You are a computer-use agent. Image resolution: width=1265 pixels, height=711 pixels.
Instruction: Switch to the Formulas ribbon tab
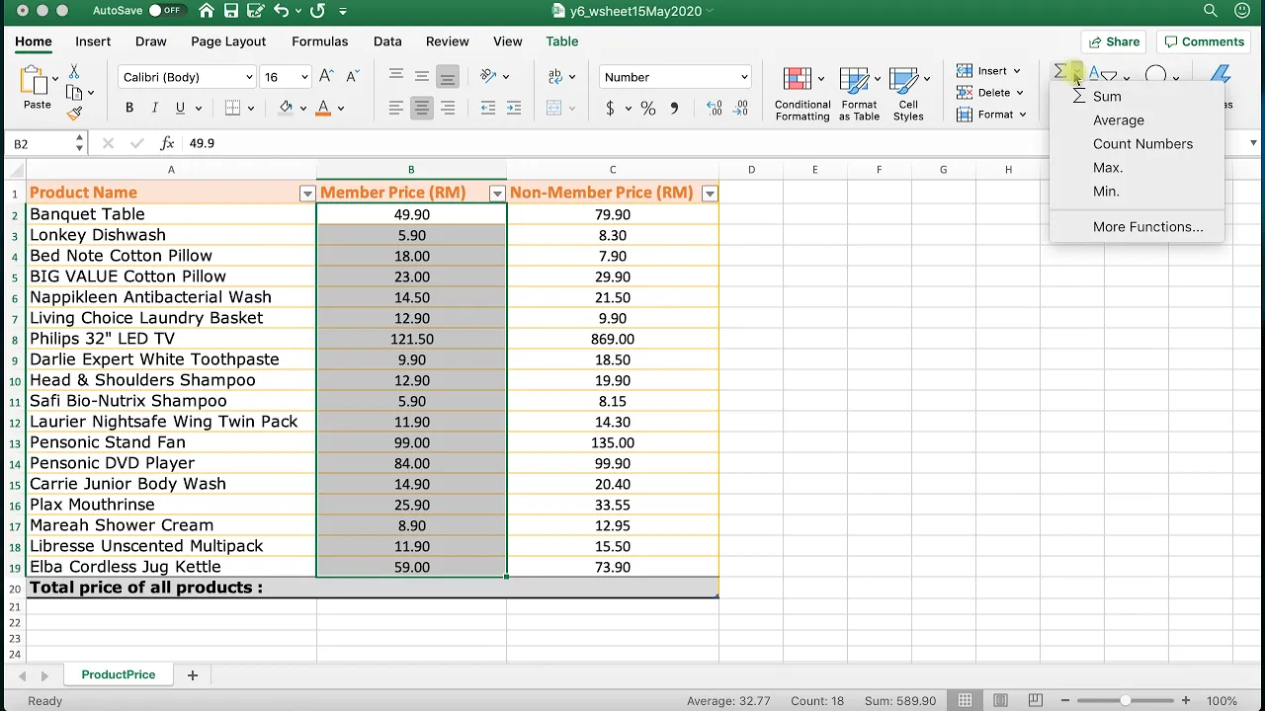click(x=319, y=41)
